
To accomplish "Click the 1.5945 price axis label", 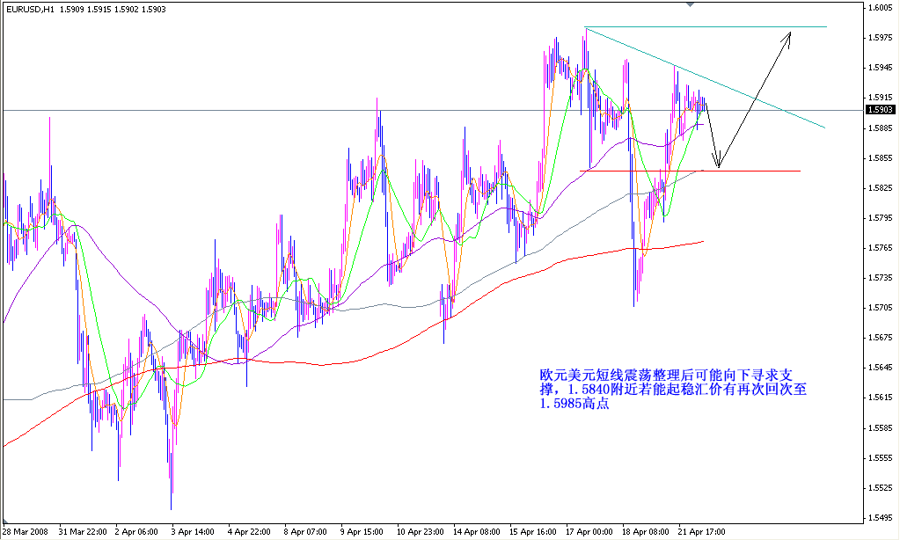I will coord(881,68).
